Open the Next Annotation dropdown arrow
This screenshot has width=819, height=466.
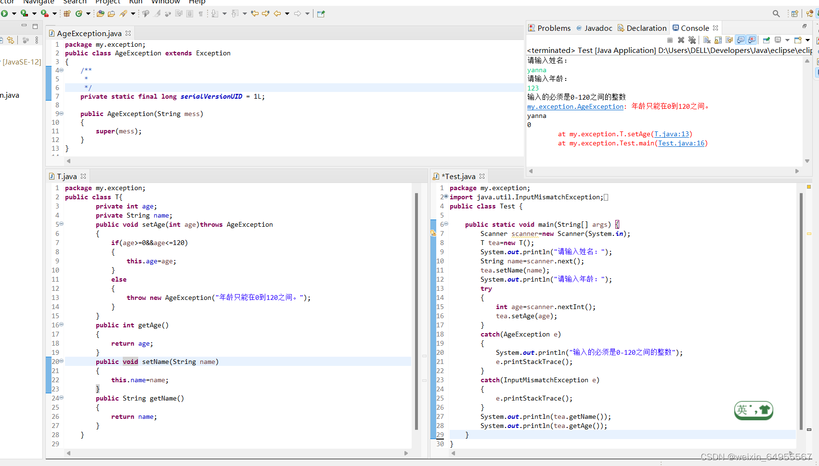coord(224,13)
